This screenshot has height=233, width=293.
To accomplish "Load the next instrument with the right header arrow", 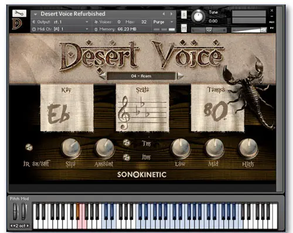I will (x=171, y=14).
